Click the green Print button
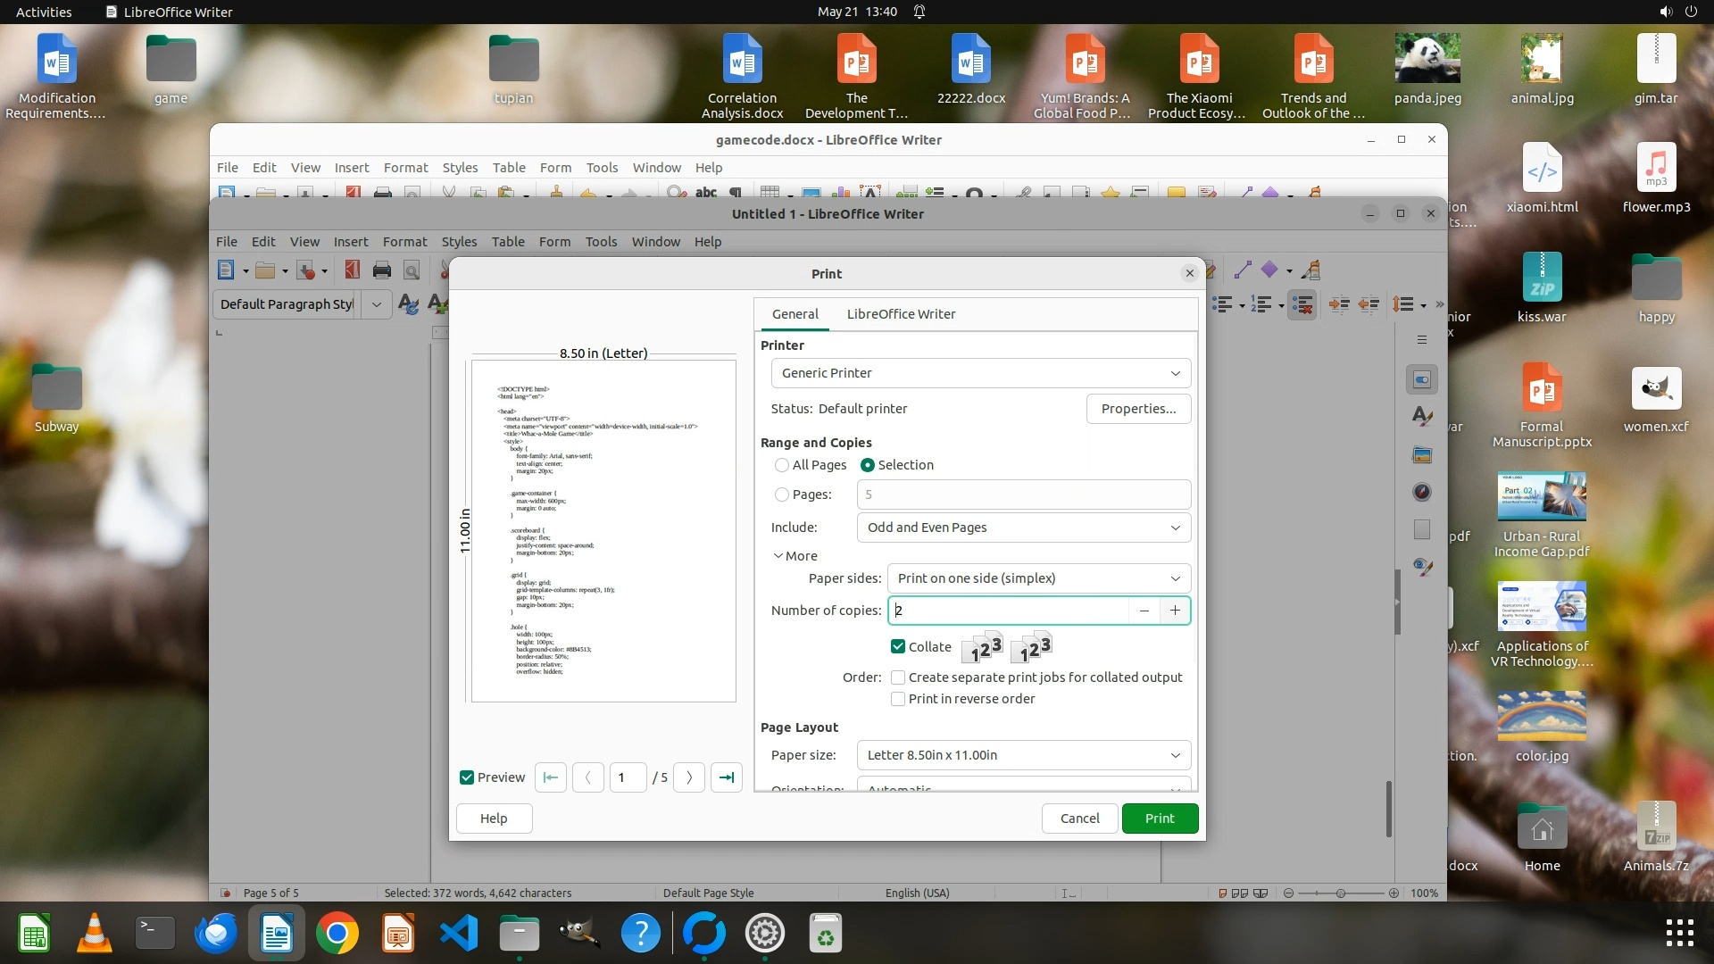The width and height of the screenshot is (1714, 964). coord(1160,819)
